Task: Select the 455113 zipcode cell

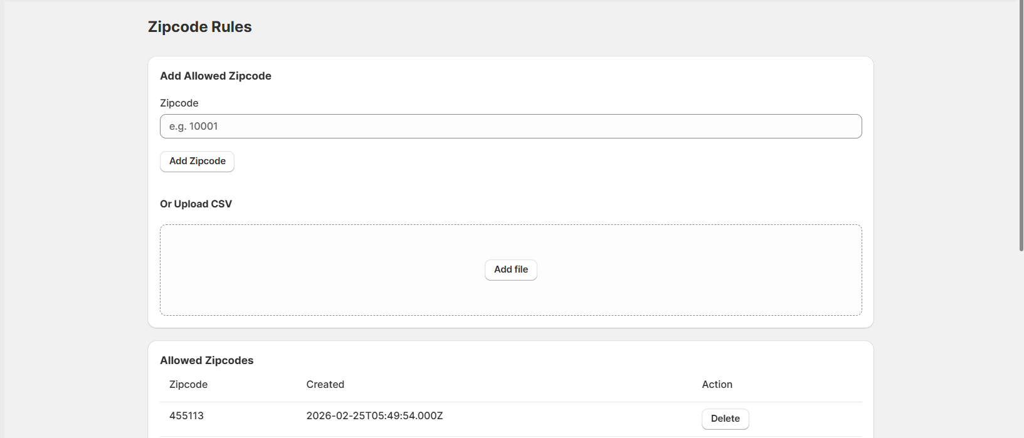Action: point(186,416)
